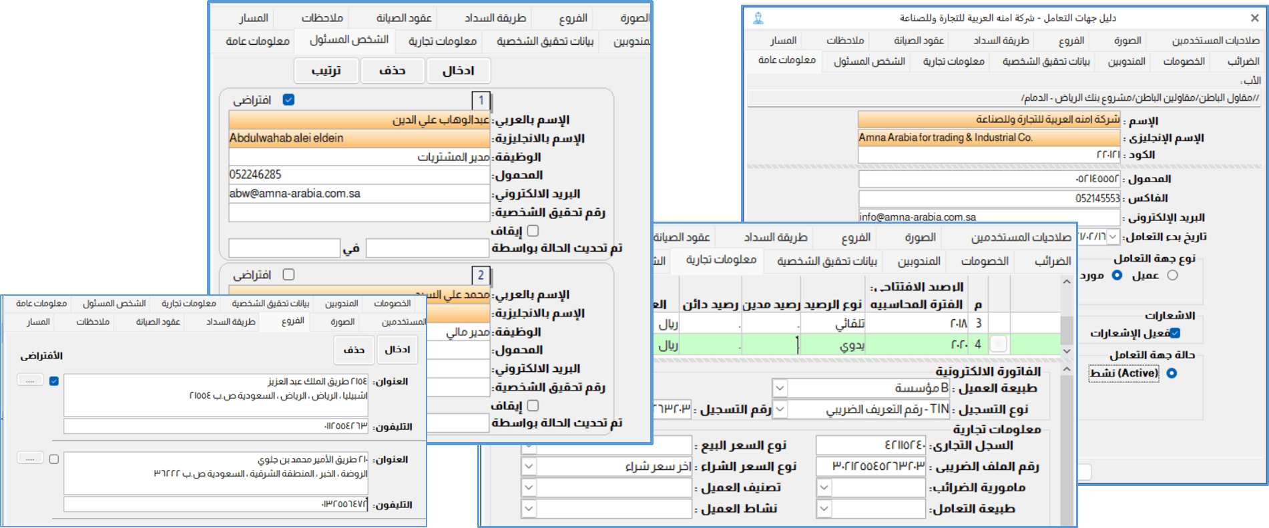Open صلاحيات المستخدمين tab in directory window
The width and height of the screenshot is (1269, 528).
click(1216, 41)
